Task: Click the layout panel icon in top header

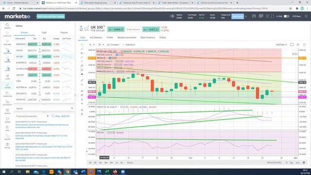Action: tap(254, 16)
